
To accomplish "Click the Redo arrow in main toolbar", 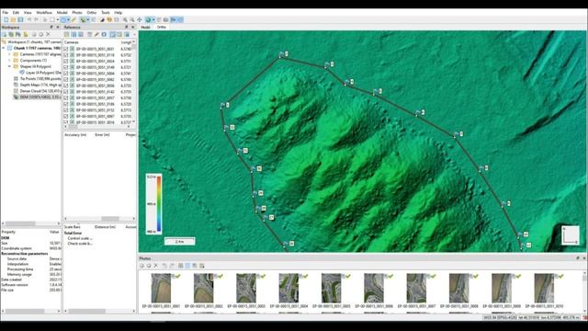I will point(37,20).
